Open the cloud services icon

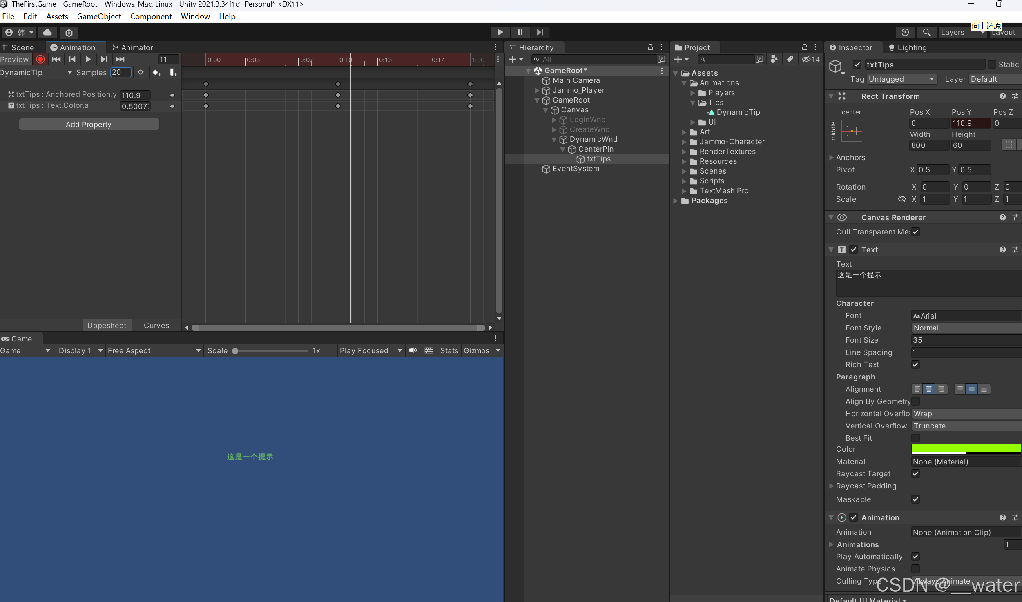[x=47, y=32]
